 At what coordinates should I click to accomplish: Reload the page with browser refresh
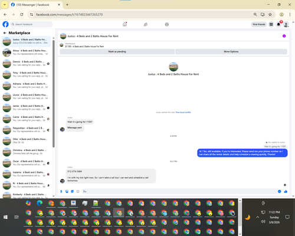tap(22, 15)
